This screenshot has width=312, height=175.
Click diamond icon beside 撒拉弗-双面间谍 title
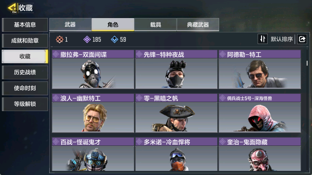pos(56,54)
